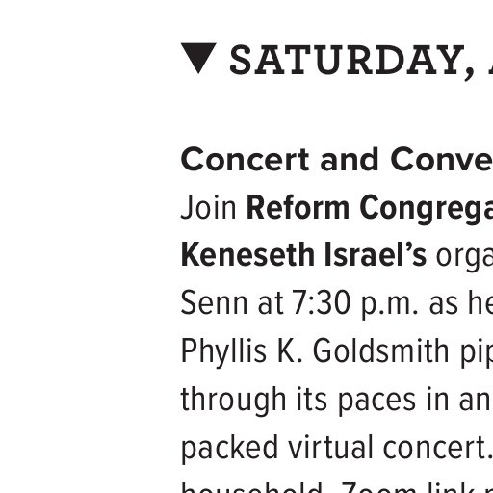Click the word 'Join'
The image size is (493, 493).
pos(209,208)
